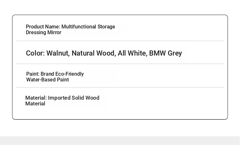This screenshot has height=145, width=240.
Task: Click divider line below Paint row
Action: (x=120, y=88)
